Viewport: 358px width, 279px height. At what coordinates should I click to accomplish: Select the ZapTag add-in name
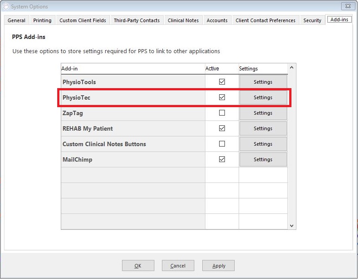coord(73,113)
